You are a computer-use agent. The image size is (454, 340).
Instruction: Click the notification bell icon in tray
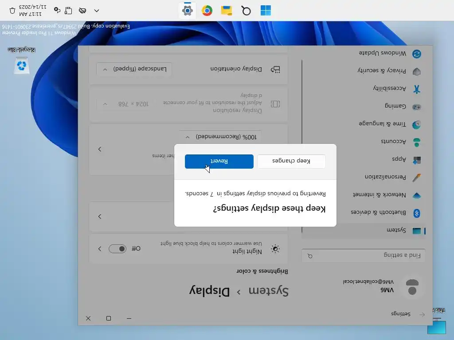click(12, 11)
